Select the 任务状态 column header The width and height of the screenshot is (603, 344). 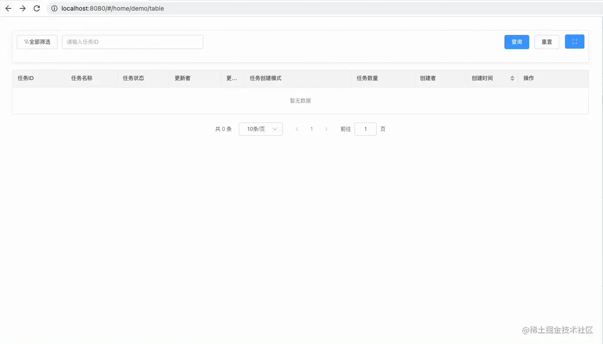(x=134, y=78)
